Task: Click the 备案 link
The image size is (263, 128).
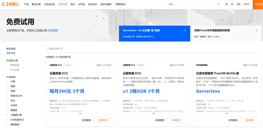Action: pos(238,4)
